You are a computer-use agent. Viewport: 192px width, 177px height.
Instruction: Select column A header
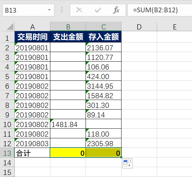click(32, 27)
